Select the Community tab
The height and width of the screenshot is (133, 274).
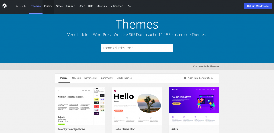(107, 78)
